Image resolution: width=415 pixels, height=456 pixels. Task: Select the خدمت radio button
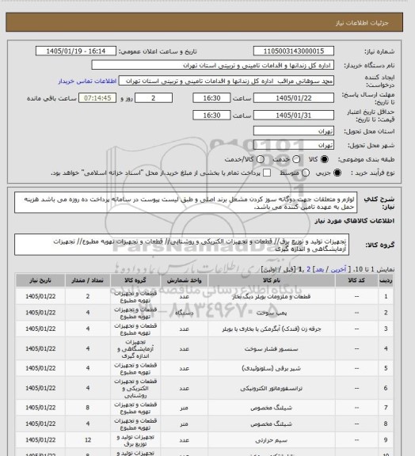pyautogui.click(x=296, y=159)
